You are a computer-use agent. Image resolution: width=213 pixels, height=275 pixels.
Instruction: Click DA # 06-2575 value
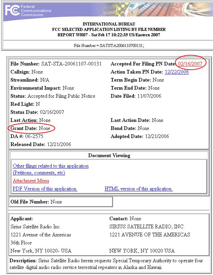[x=34, y=136]
